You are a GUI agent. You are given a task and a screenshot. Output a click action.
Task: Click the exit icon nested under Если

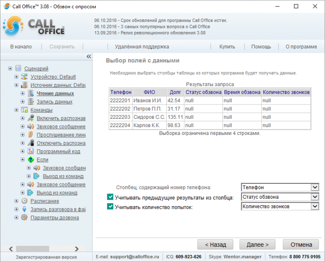(37, 176)
